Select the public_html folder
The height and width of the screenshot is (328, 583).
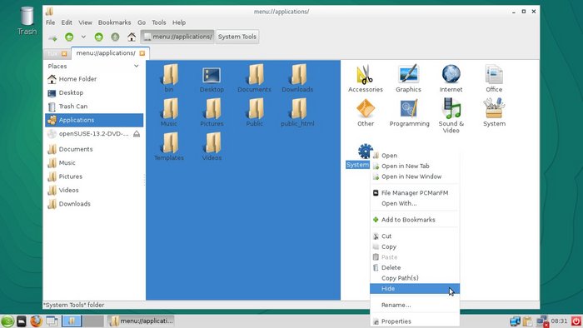pyautogui.click(x=297, y=112)
